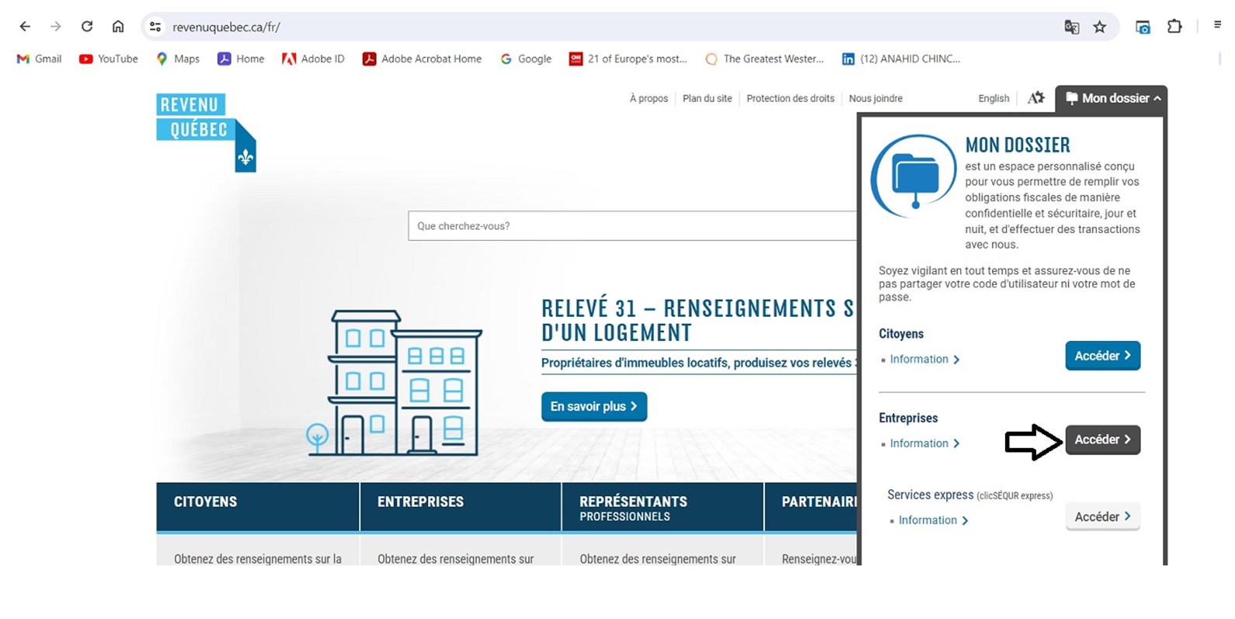This screenshot has height=619, width=1235.
Task: Open the Google Translate icon in address bar
Action: 1072,27
